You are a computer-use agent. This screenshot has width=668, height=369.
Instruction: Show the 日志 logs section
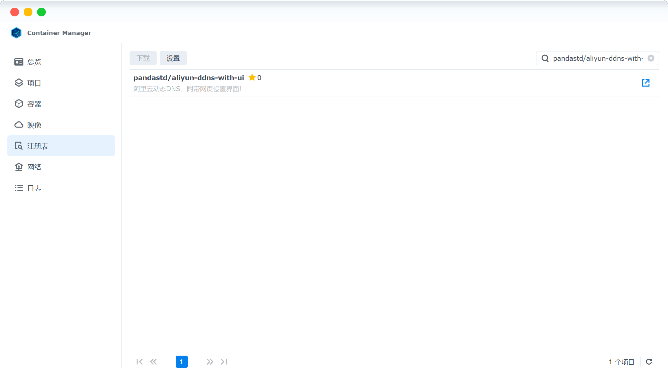(x=34, y=188)
